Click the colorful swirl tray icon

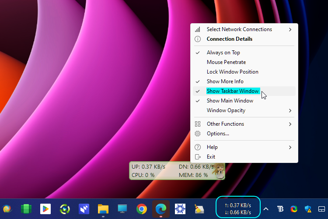pyautogui.click(x=294, y=209)
